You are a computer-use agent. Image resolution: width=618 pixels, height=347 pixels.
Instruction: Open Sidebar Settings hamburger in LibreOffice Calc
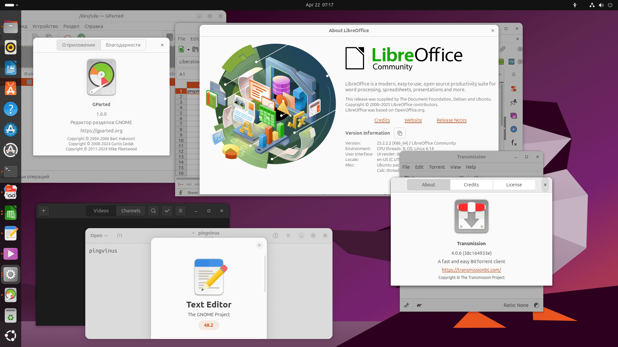click(514, 75)
